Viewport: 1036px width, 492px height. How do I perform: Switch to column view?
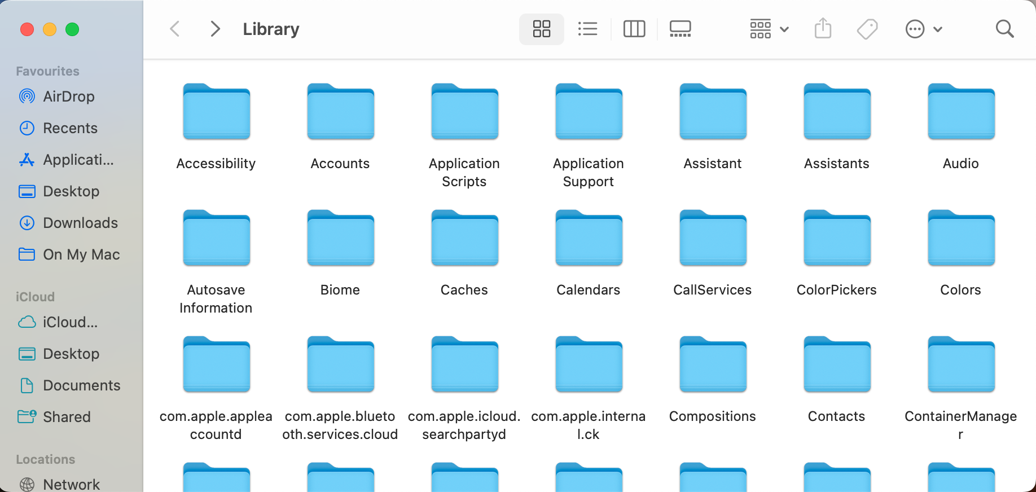tap(634, 29)
